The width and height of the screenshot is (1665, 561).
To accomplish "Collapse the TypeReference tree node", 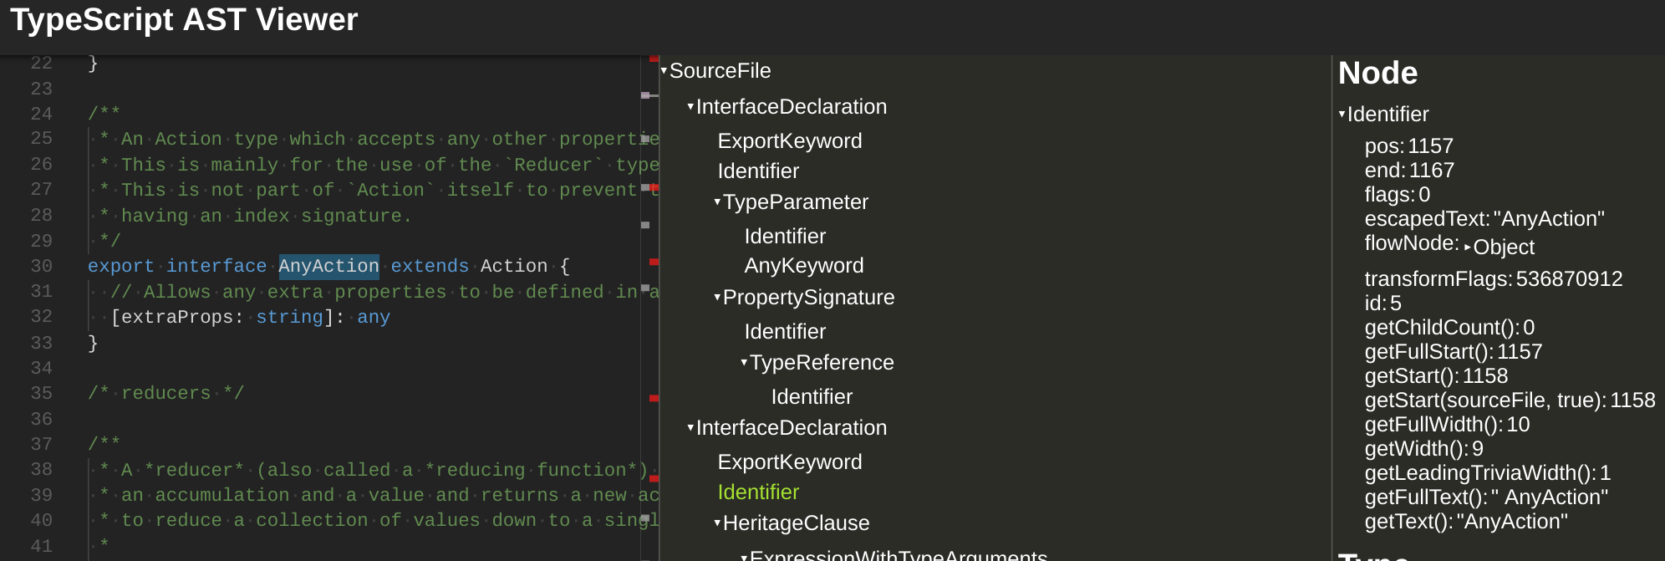I will tap(744, 363).
